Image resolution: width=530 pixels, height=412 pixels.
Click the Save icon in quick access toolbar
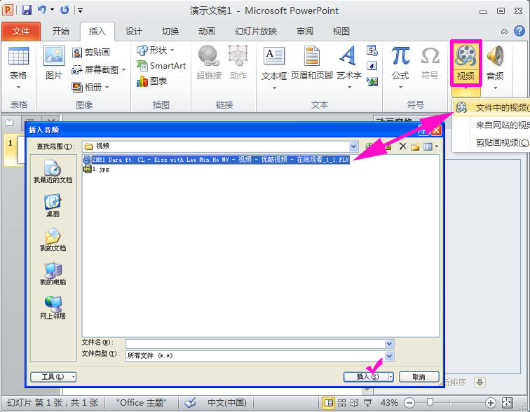(x=27, y=10)
